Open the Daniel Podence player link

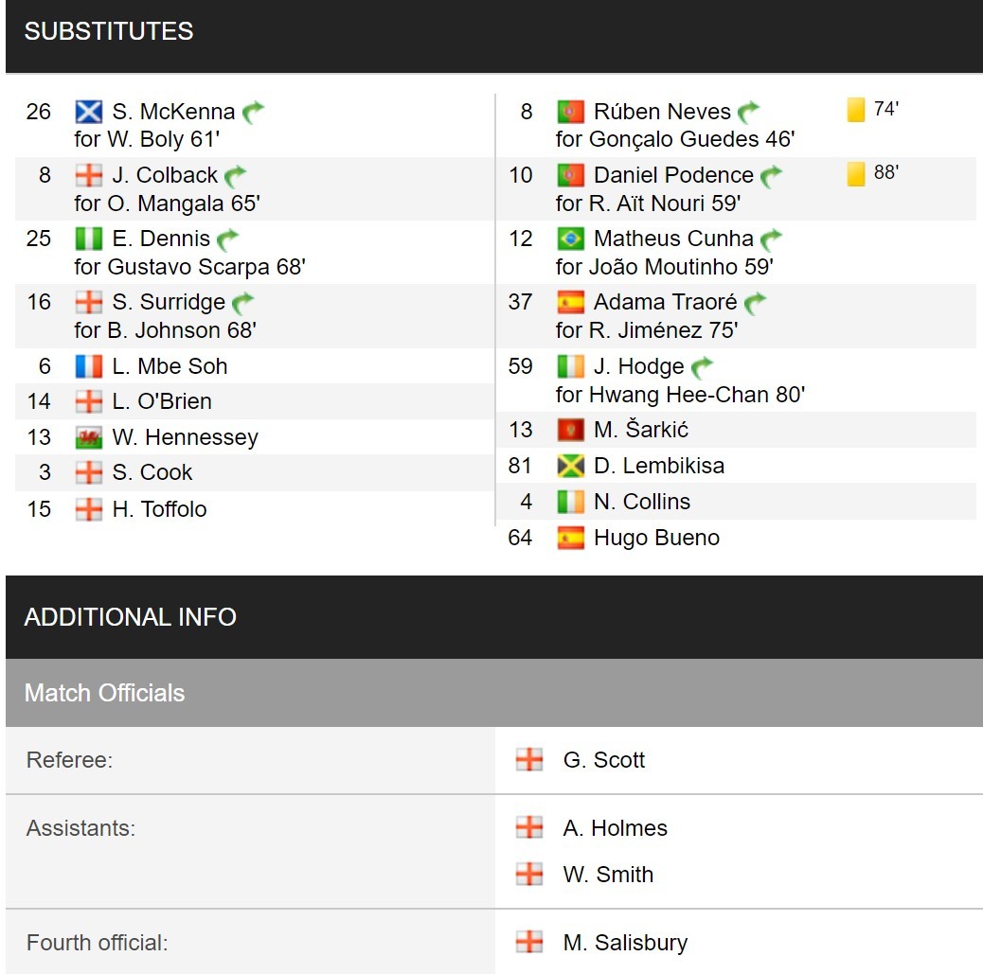coord(673,175)
